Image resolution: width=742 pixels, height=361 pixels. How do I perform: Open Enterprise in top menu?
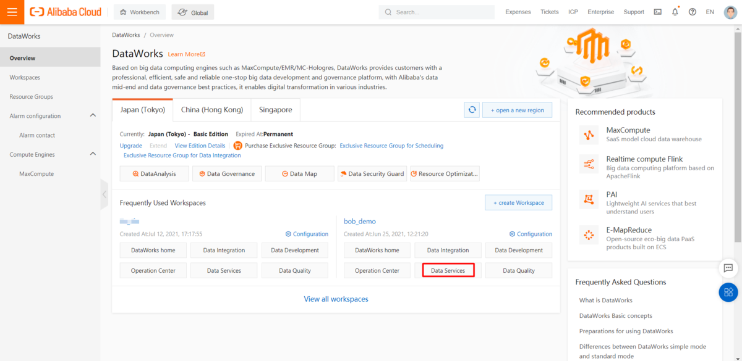pyautogui.click(x=601, y=12)
